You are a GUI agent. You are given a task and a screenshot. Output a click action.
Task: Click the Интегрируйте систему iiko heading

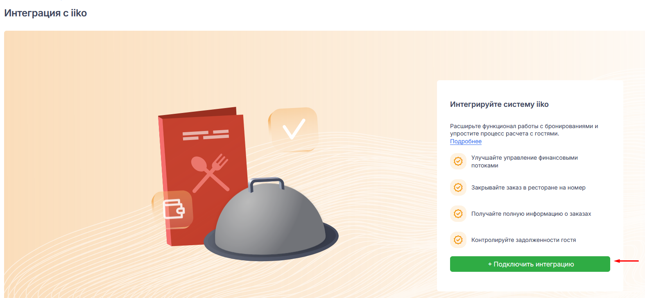[499, 104]
